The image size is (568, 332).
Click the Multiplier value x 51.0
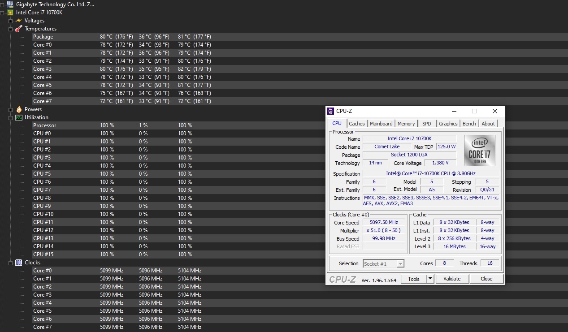pyautogui.click(x=384, y=230)
